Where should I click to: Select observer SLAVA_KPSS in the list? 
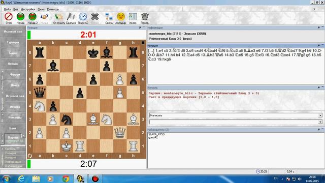(x=156, y=134)
